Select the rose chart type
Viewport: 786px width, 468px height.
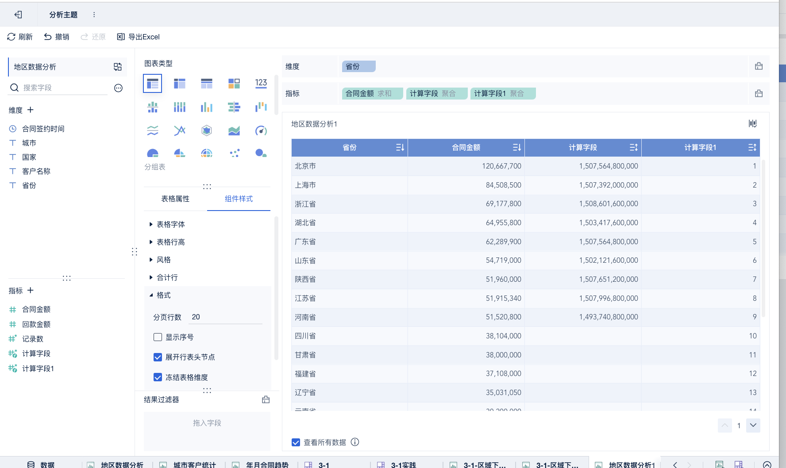180,153
